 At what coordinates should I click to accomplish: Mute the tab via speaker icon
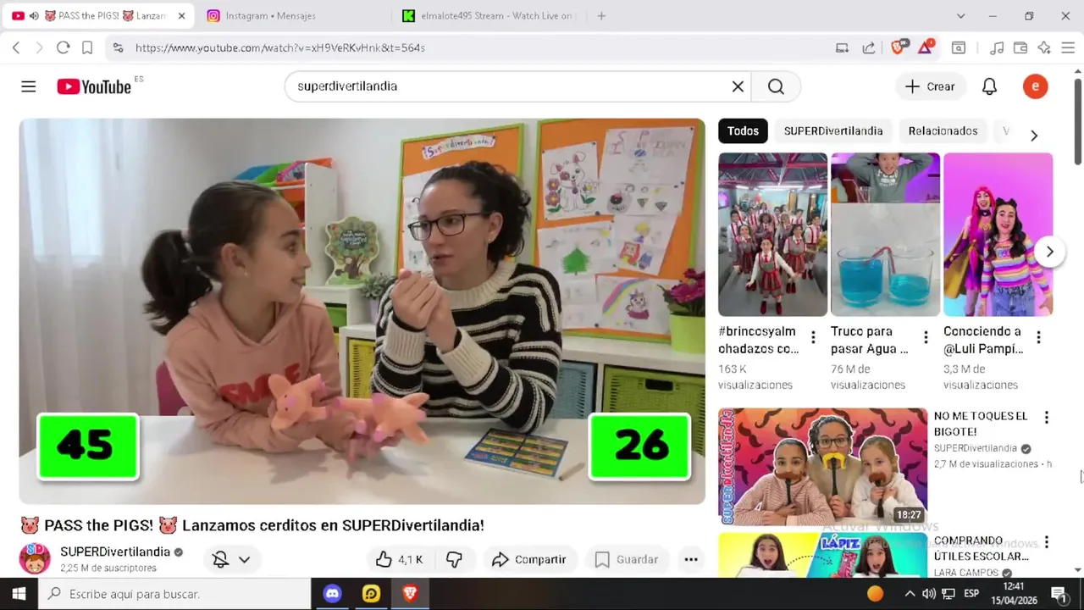pyautogui.click(x=34, y=15)
